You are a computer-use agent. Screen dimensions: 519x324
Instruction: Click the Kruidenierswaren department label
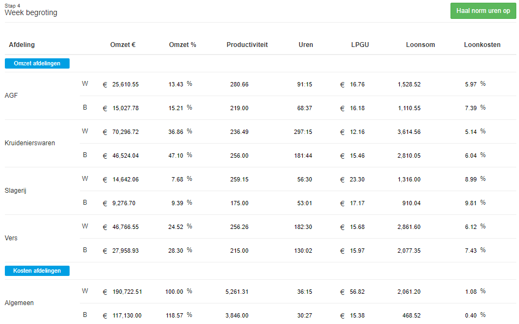coord(30,143)
